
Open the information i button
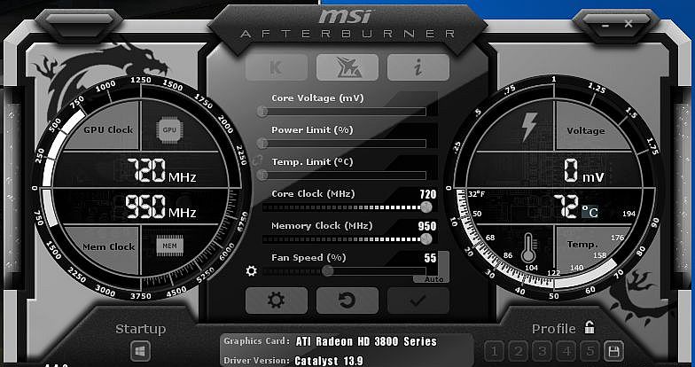(418, 67)
